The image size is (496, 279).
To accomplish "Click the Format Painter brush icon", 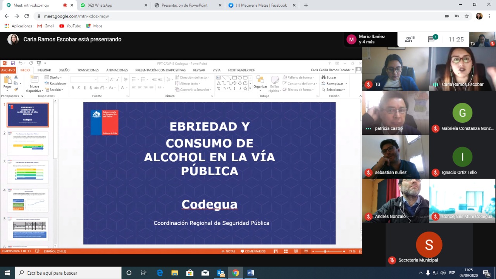I will pos(16,90).
